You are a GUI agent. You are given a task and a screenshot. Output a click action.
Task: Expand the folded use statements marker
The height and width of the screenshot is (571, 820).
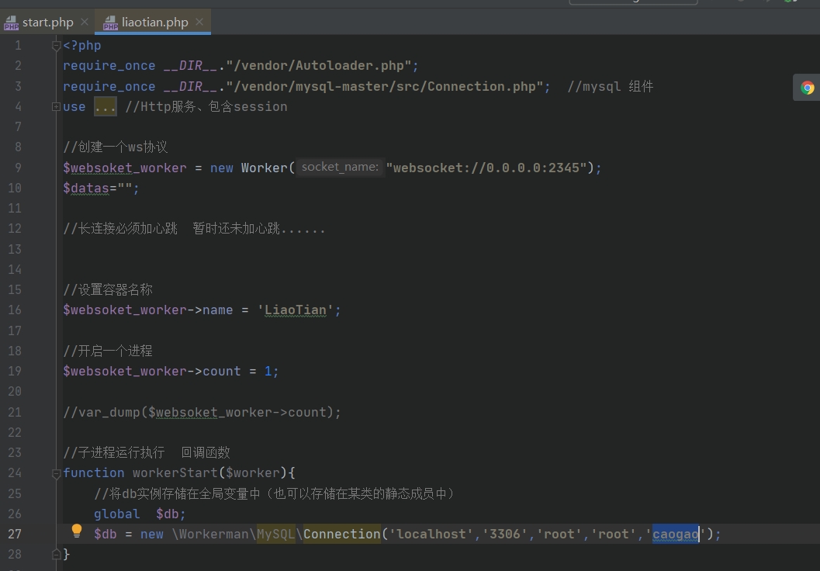pos(56,106)
